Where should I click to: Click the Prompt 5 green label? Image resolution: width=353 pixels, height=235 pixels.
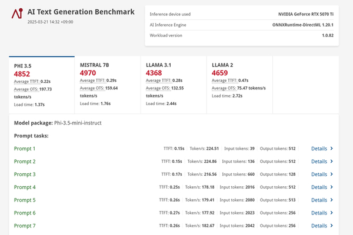(25, 200)
